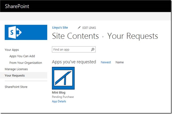Image resolution: width=172 pixels, height=114 pixels.
Task: Click the Apps you've requested heading
Action: click(x=74, y=62)
